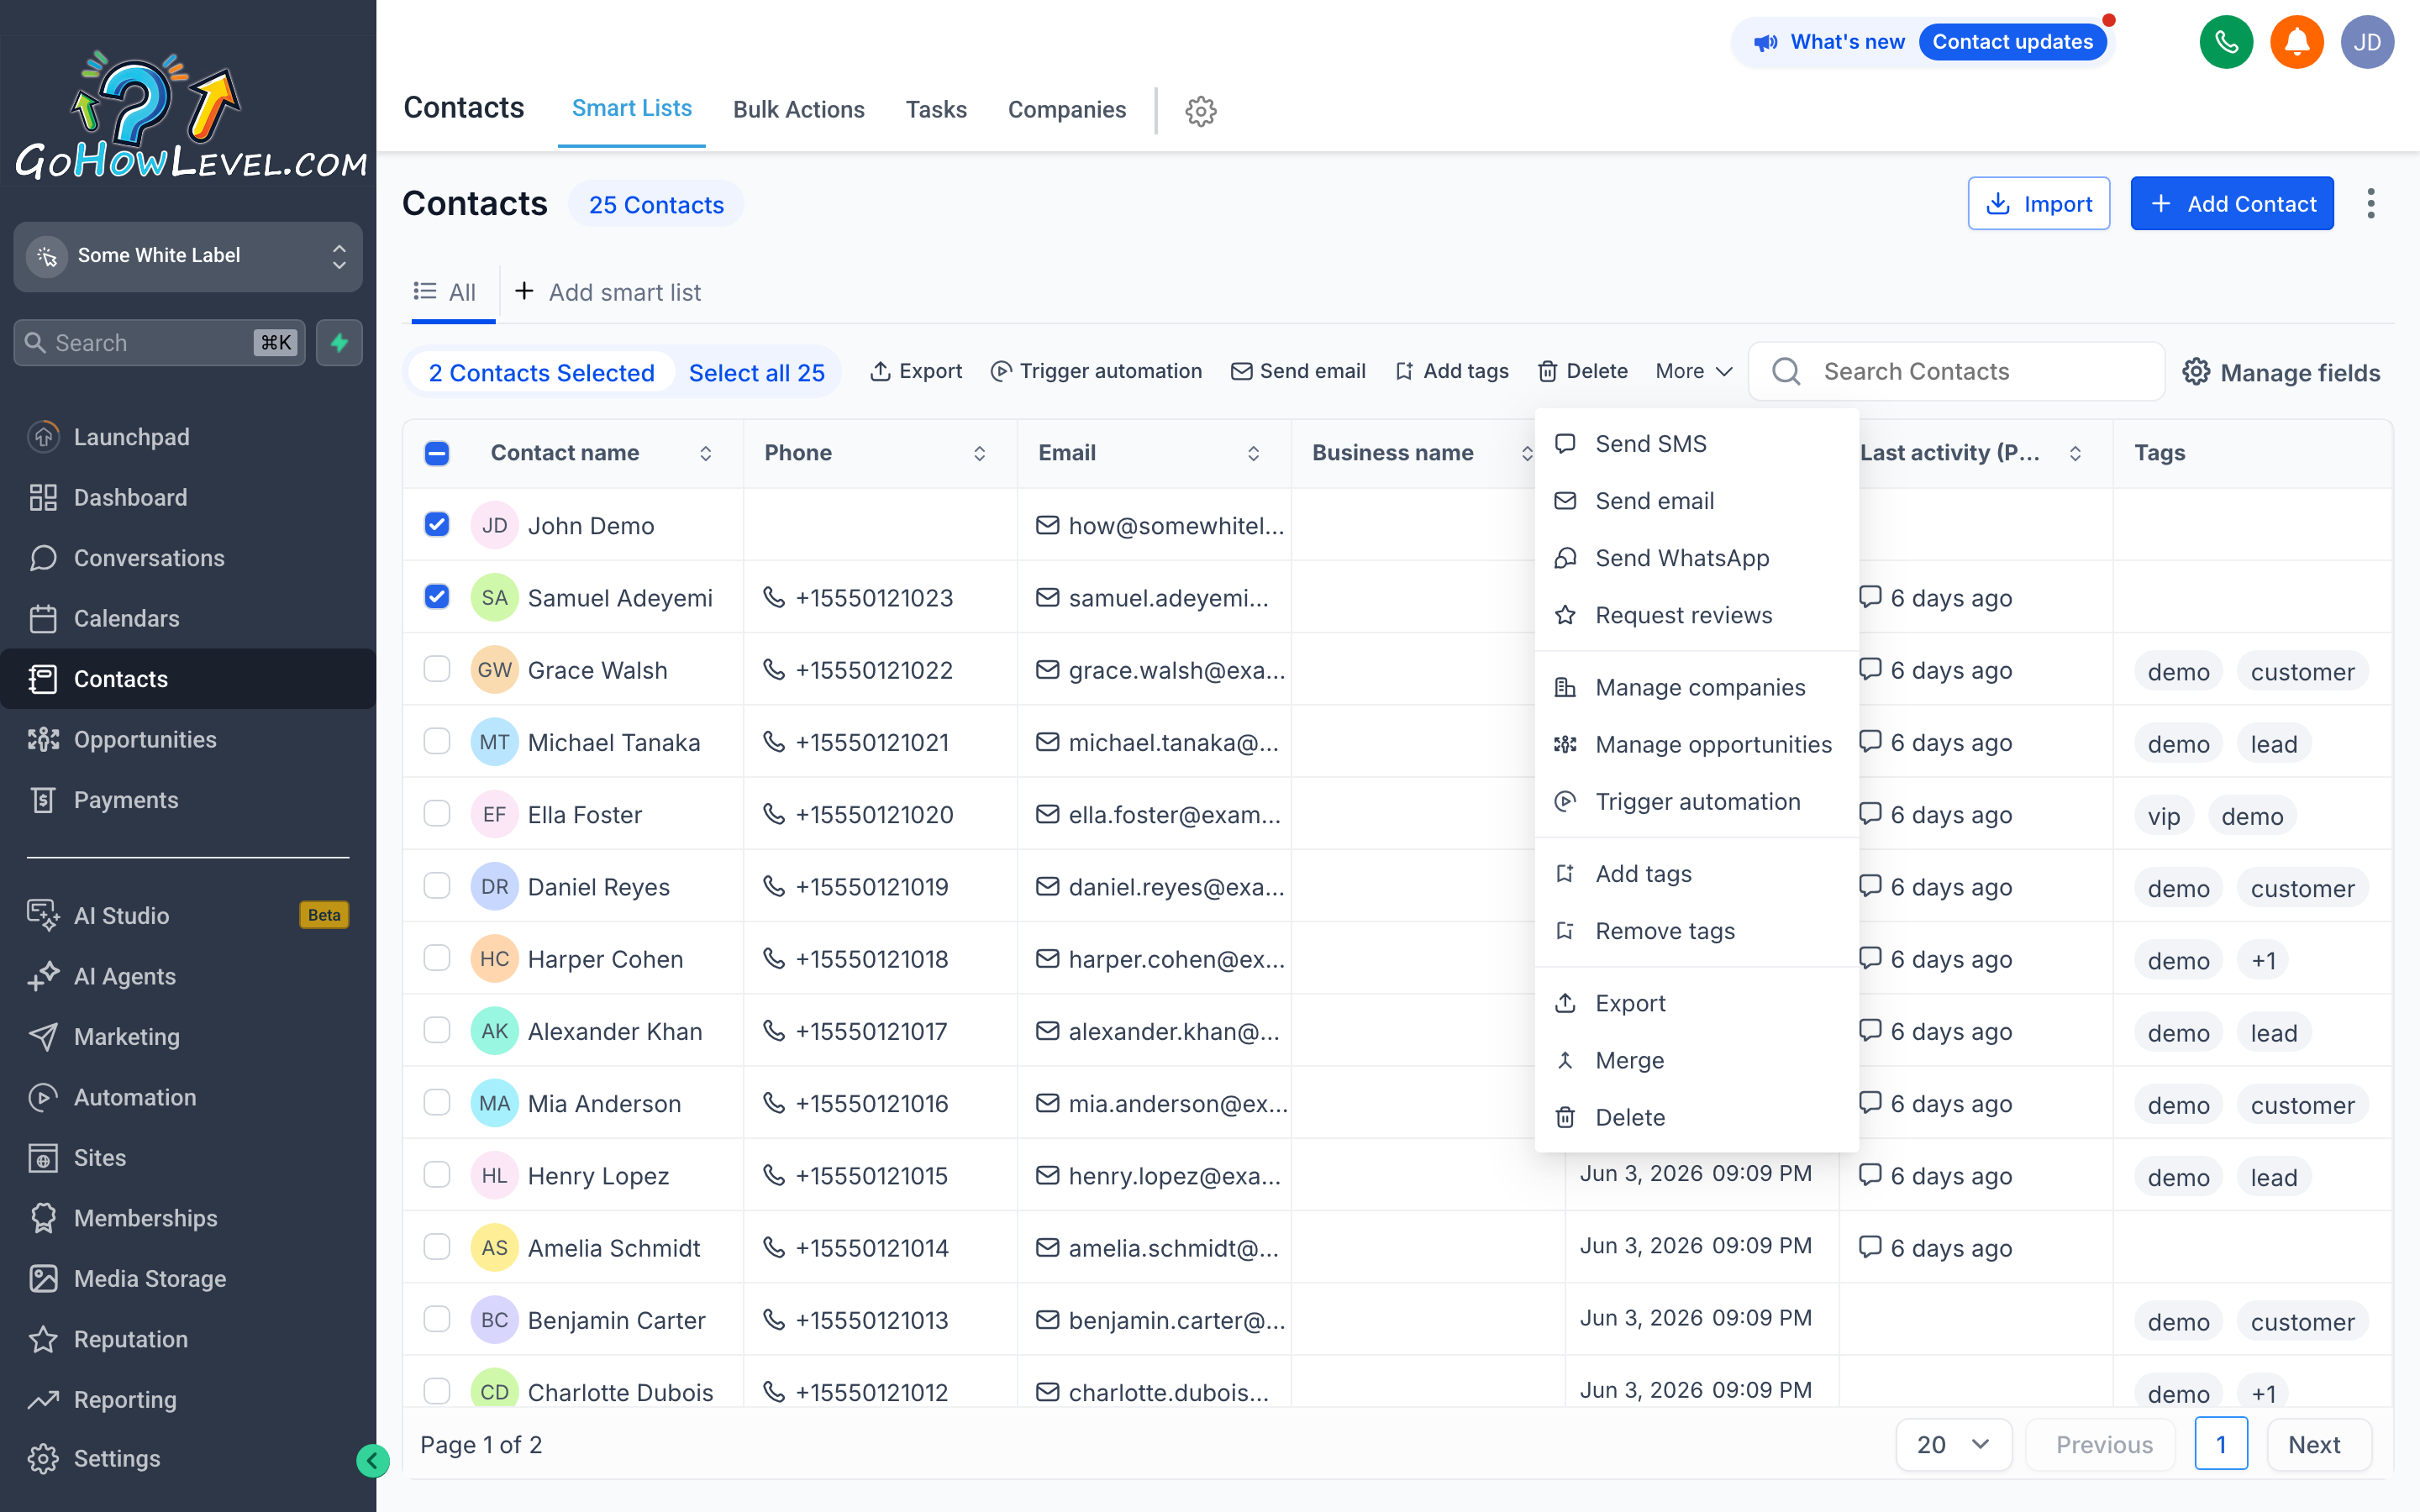Open Conversations from sidebar

pyautogui.click(x=188, y=558)
